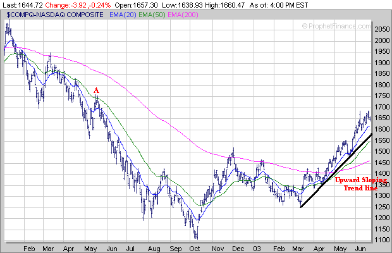Click the Change:-3.92 ,-0.24% value
Screen dimensions: 392x253
click(x=78, y=5)
